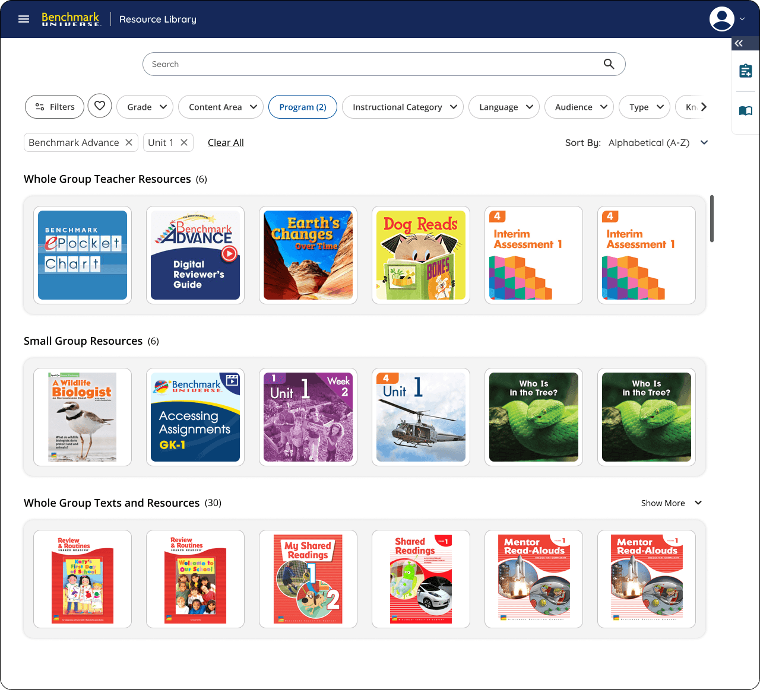Expand the Content Area dropdown
Screen dimensions: 760x690
tap(221, 107)
